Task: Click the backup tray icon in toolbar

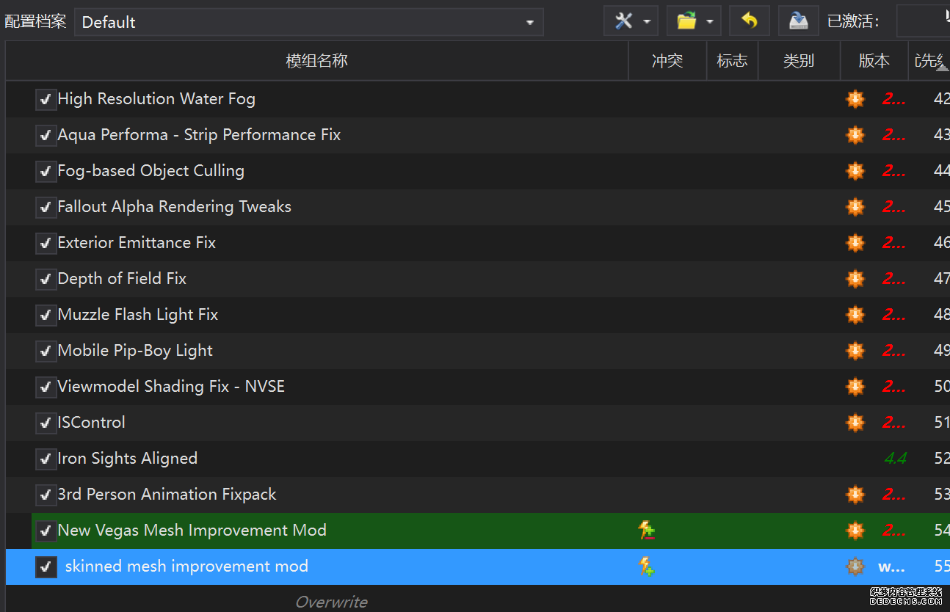Action: click(x=798, y=21)
